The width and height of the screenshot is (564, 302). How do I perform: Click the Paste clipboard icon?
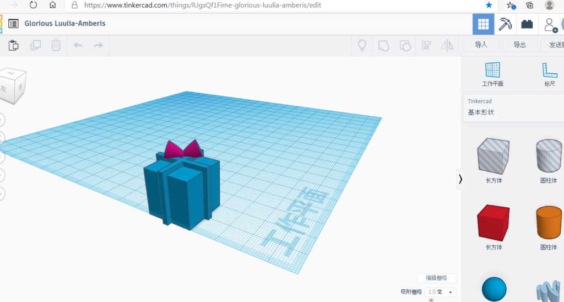coord(14,45)
